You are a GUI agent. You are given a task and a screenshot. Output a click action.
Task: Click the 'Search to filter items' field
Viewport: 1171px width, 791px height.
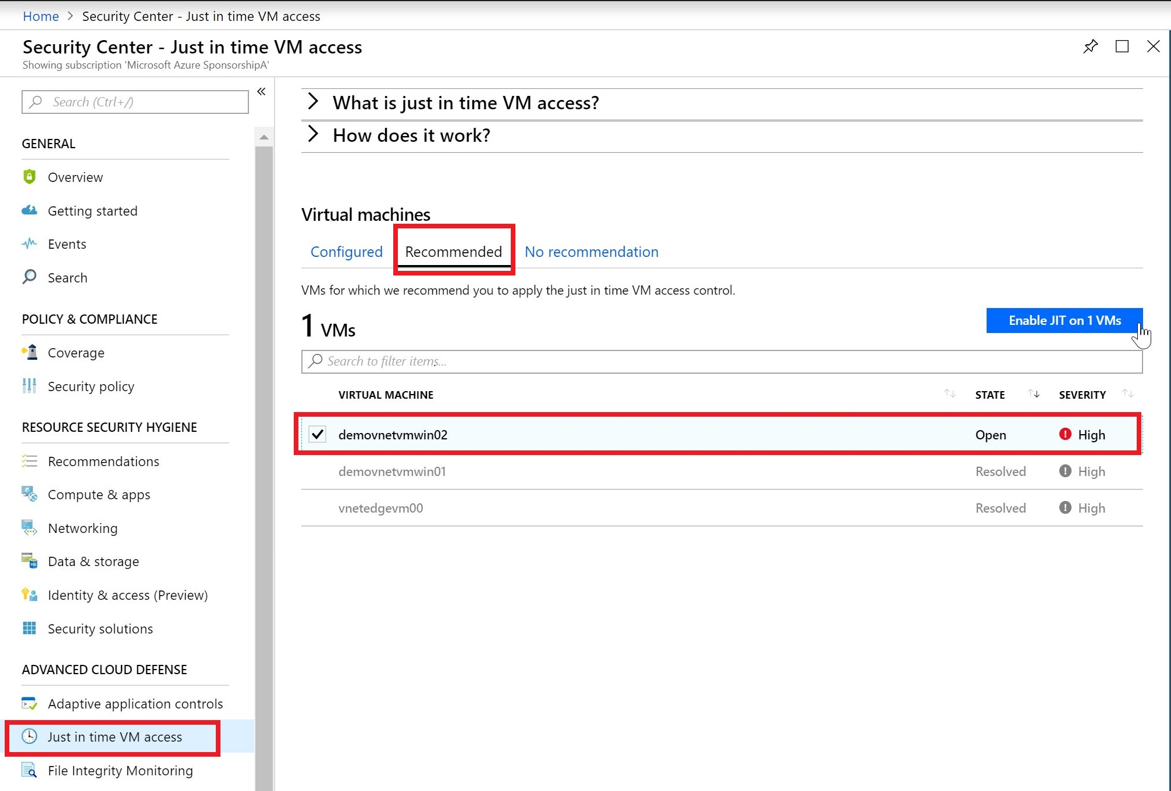[x=722, y=361]
